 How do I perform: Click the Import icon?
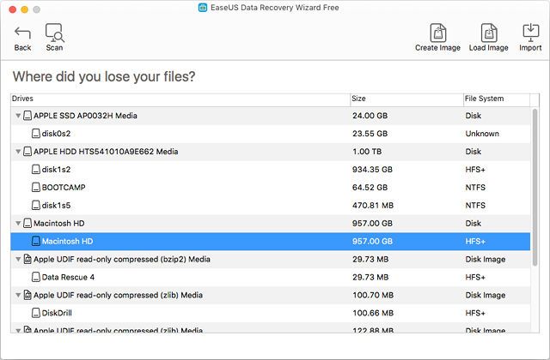click(x=530, y=33)
